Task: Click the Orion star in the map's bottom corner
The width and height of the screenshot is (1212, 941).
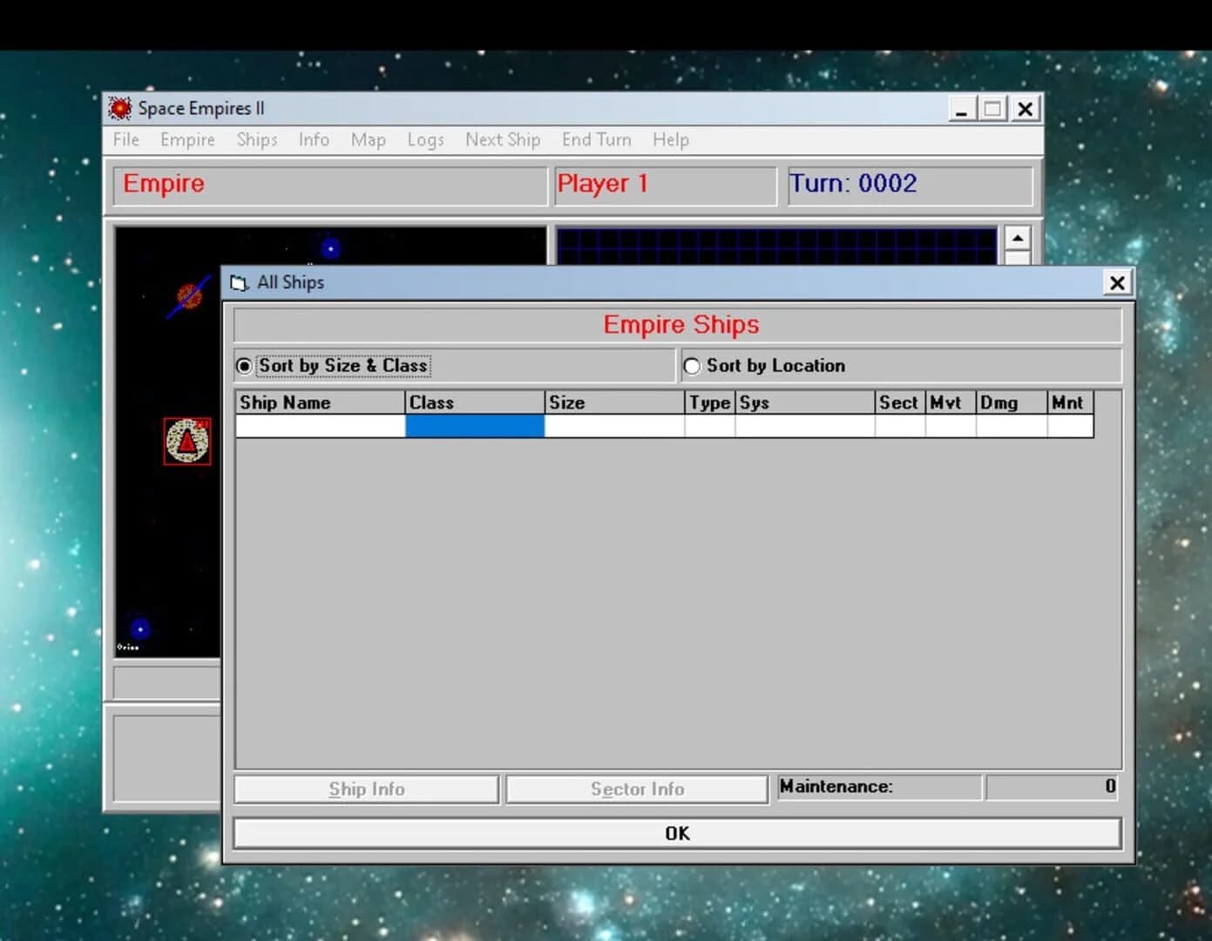Action: (x=139, y=629)
